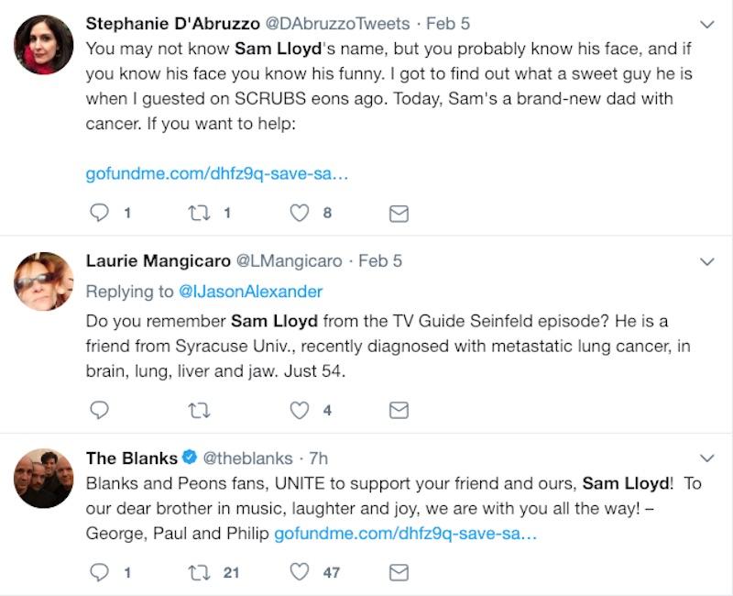Retweet The Blanks' tweet
This screenshot has width=733, height=596.
pos(199,572)
